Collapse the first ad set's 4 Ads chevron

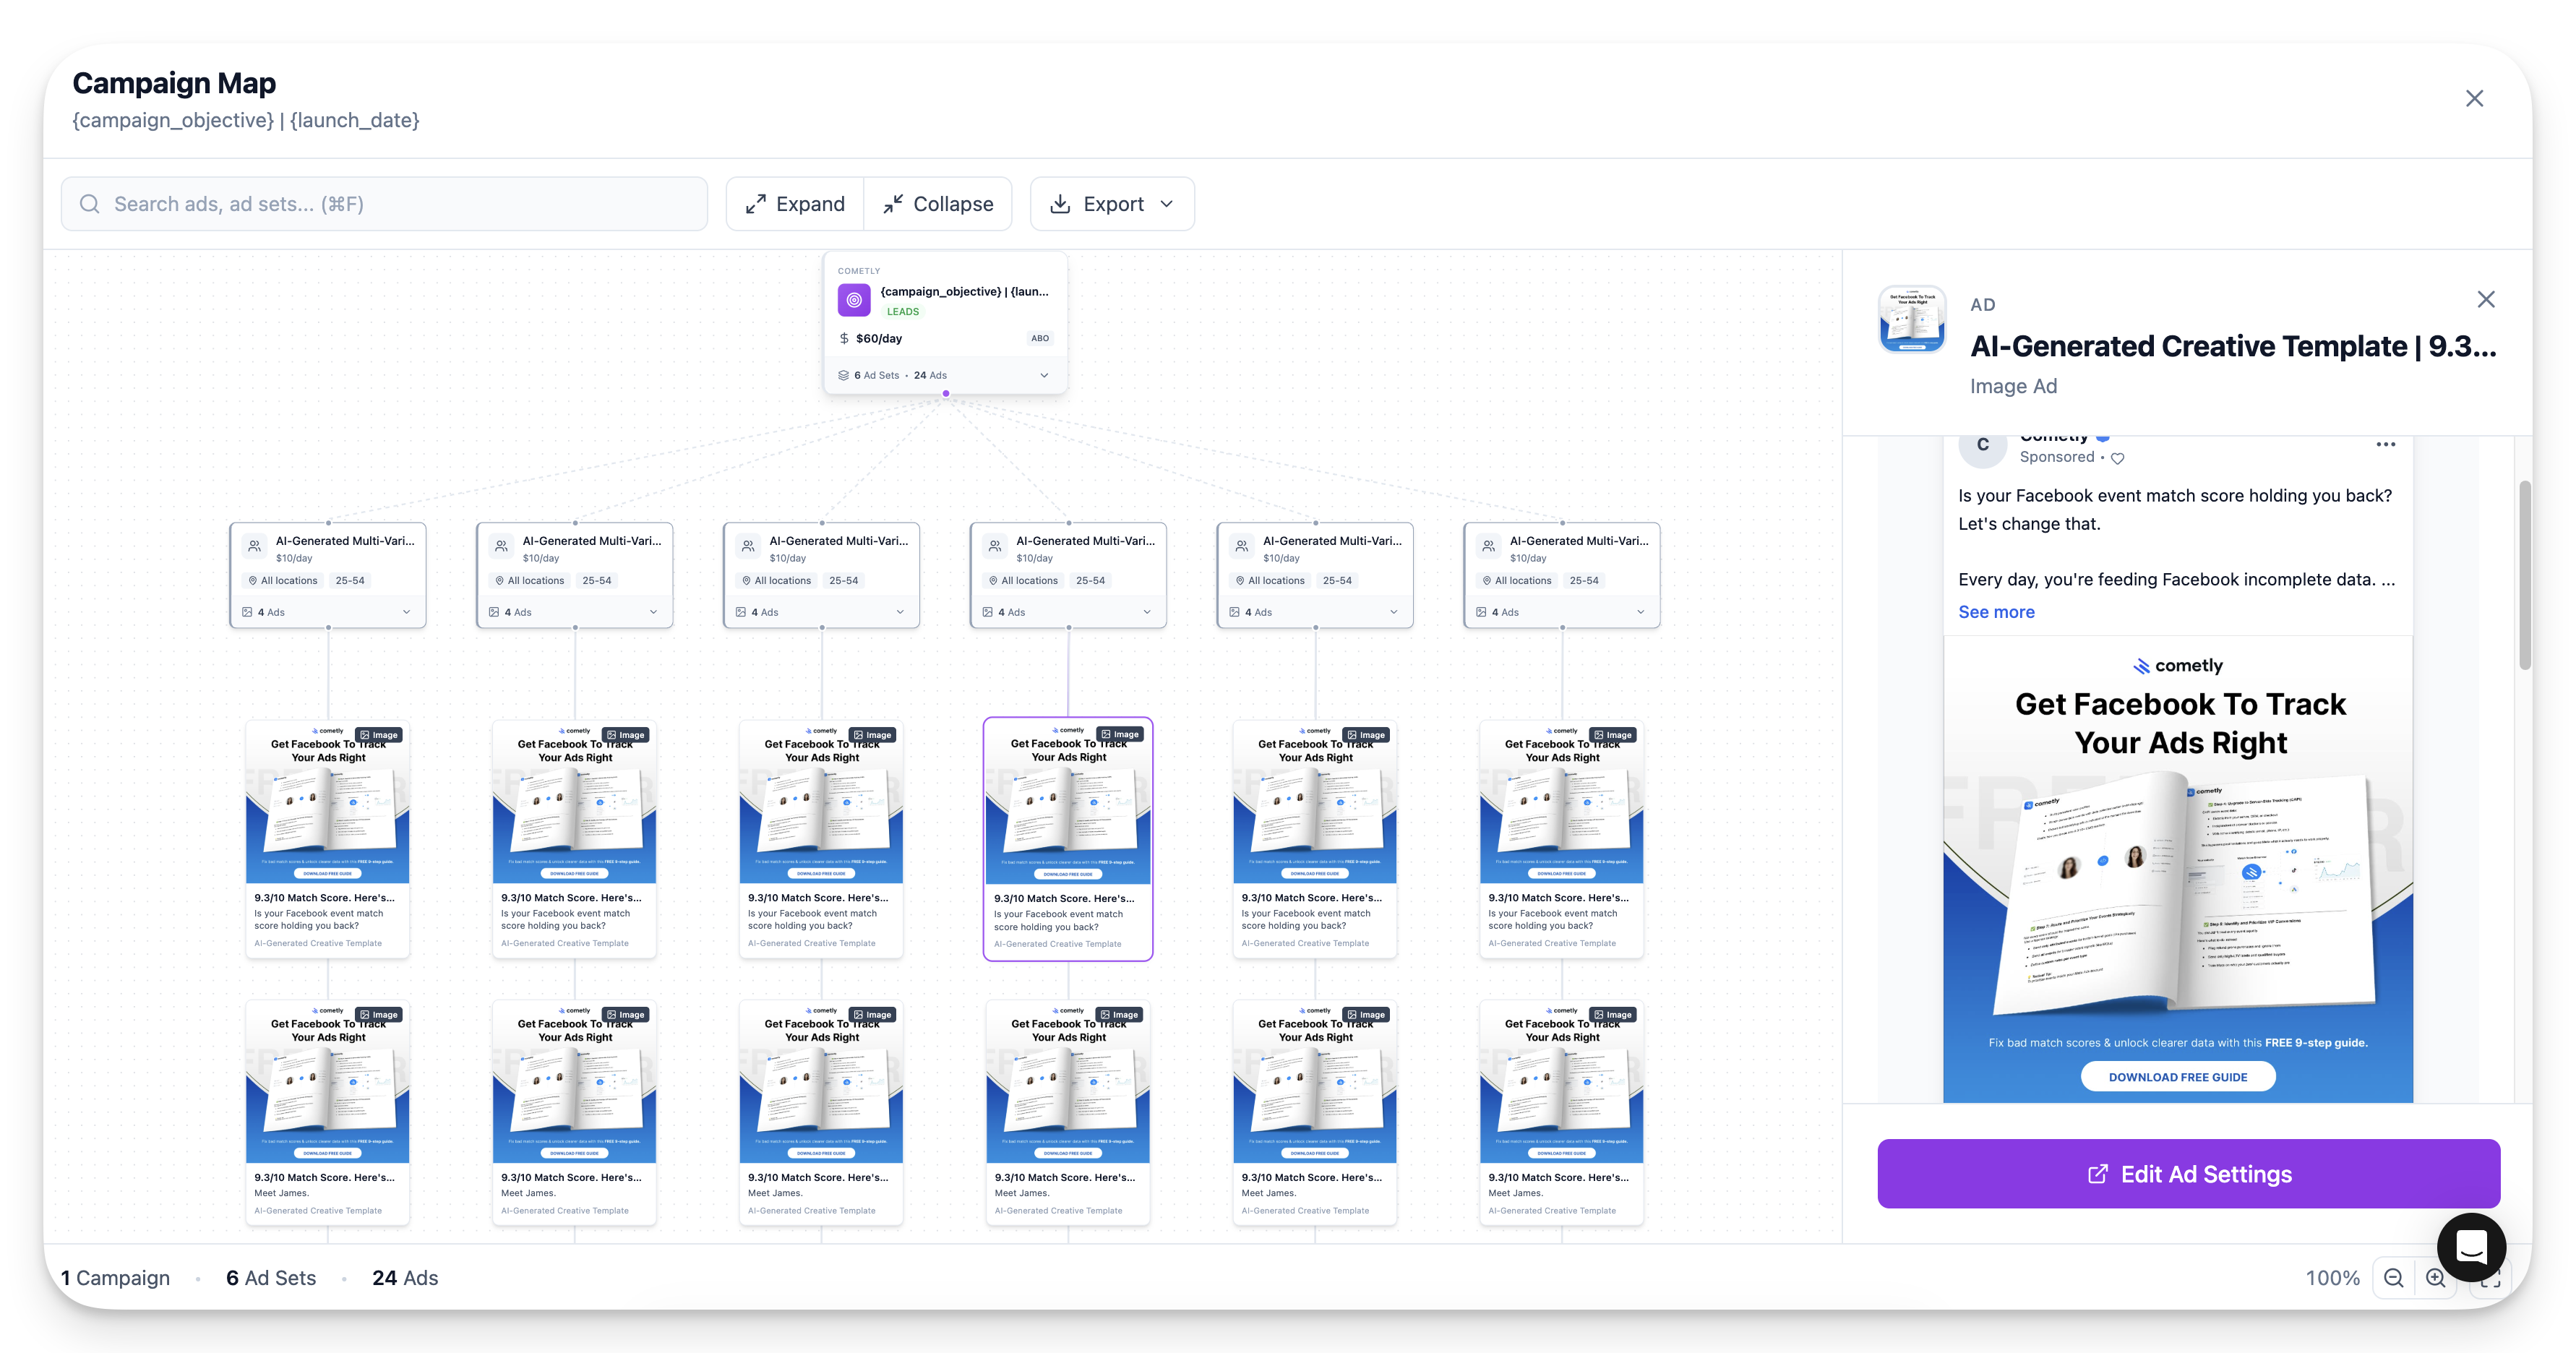[406, 612]
